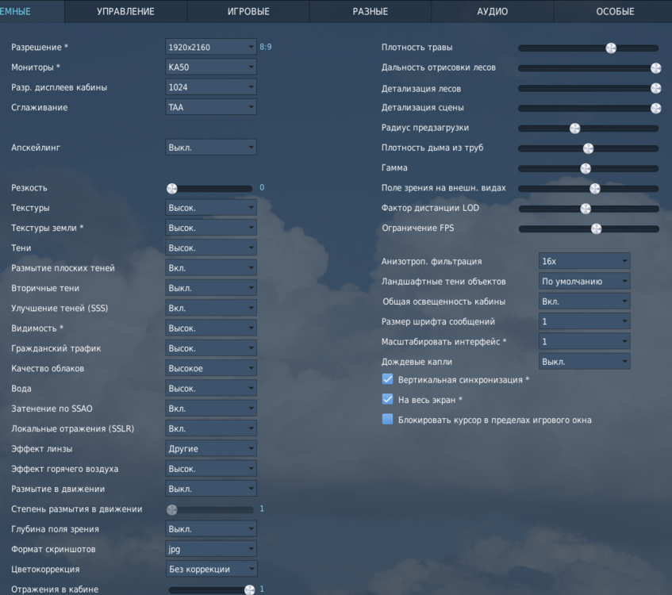Expand the Дождевые капли dropdown
Viewport: 672px width, 595px height.
pyautogui.click(x=584, y=362)
